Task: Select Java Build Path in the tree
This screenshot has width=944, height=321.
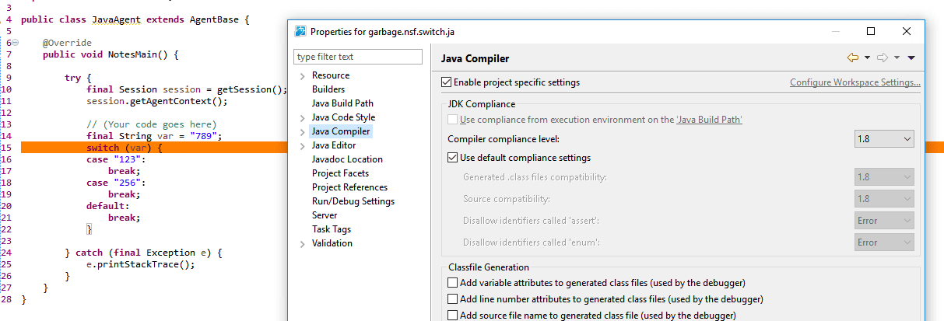Action: point(342,103)
